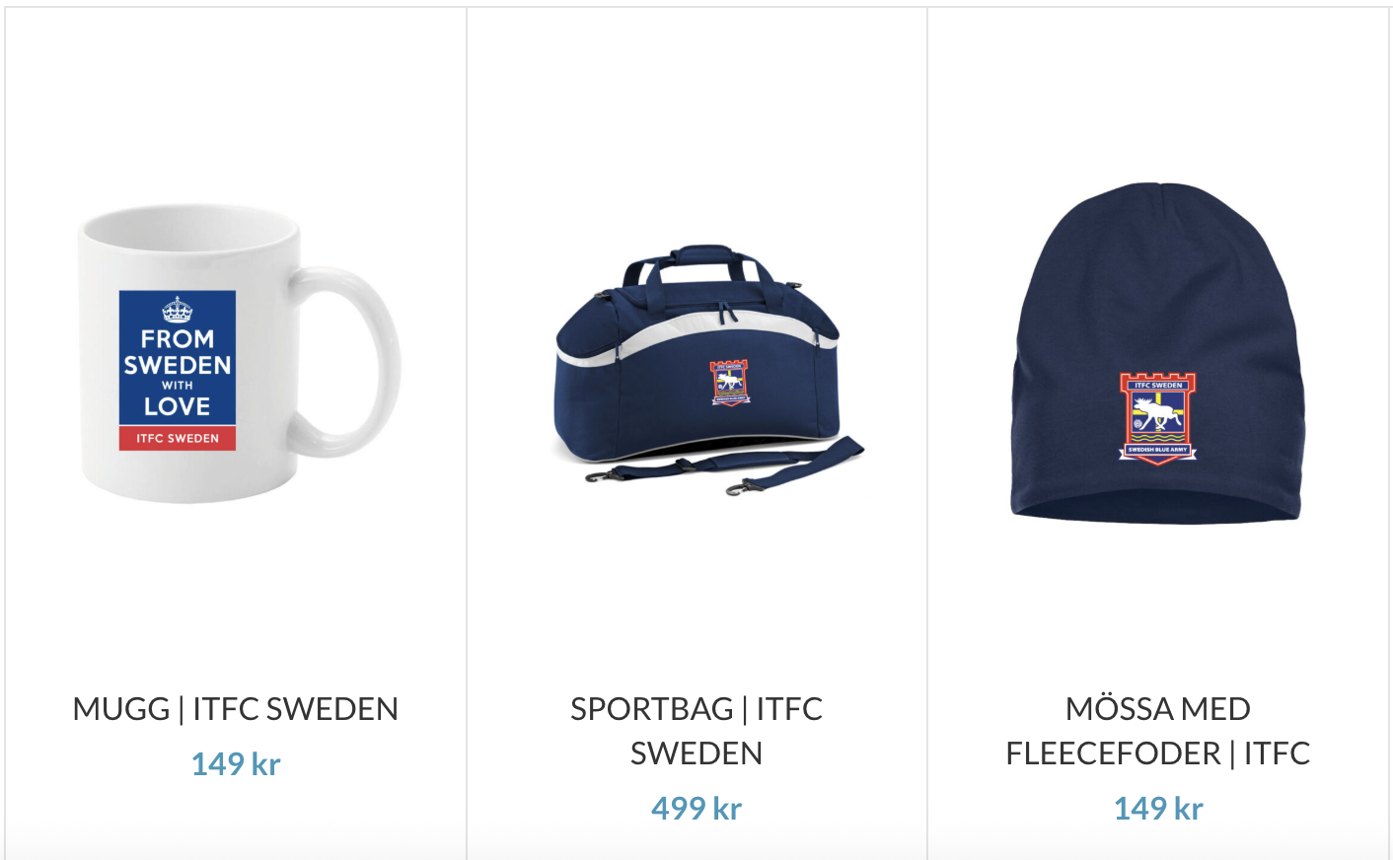
Task: Click the SWEDISH BLUE ARMY ribbon on beanie crest
Action: click(x=1158, y=450)
